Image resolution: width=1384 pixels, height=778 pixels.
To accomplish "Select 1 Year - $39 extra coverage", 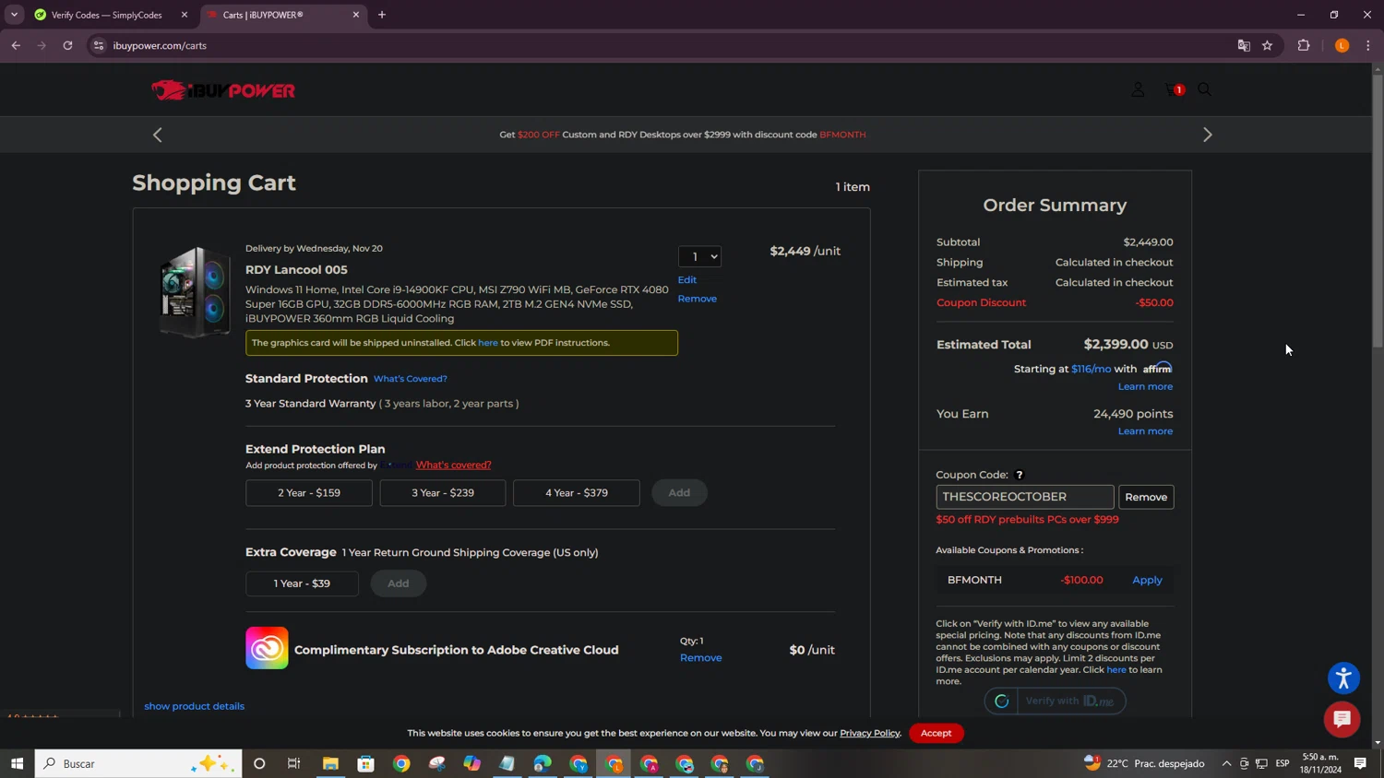I will pos(302,583).
